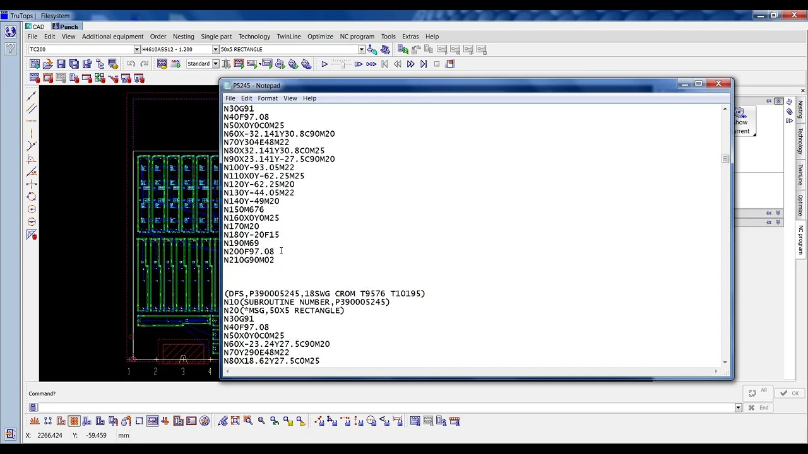Switch to the Punch tab
This screenshot has width=808, height=454.
pyautogui.click(x=66, y=26)
